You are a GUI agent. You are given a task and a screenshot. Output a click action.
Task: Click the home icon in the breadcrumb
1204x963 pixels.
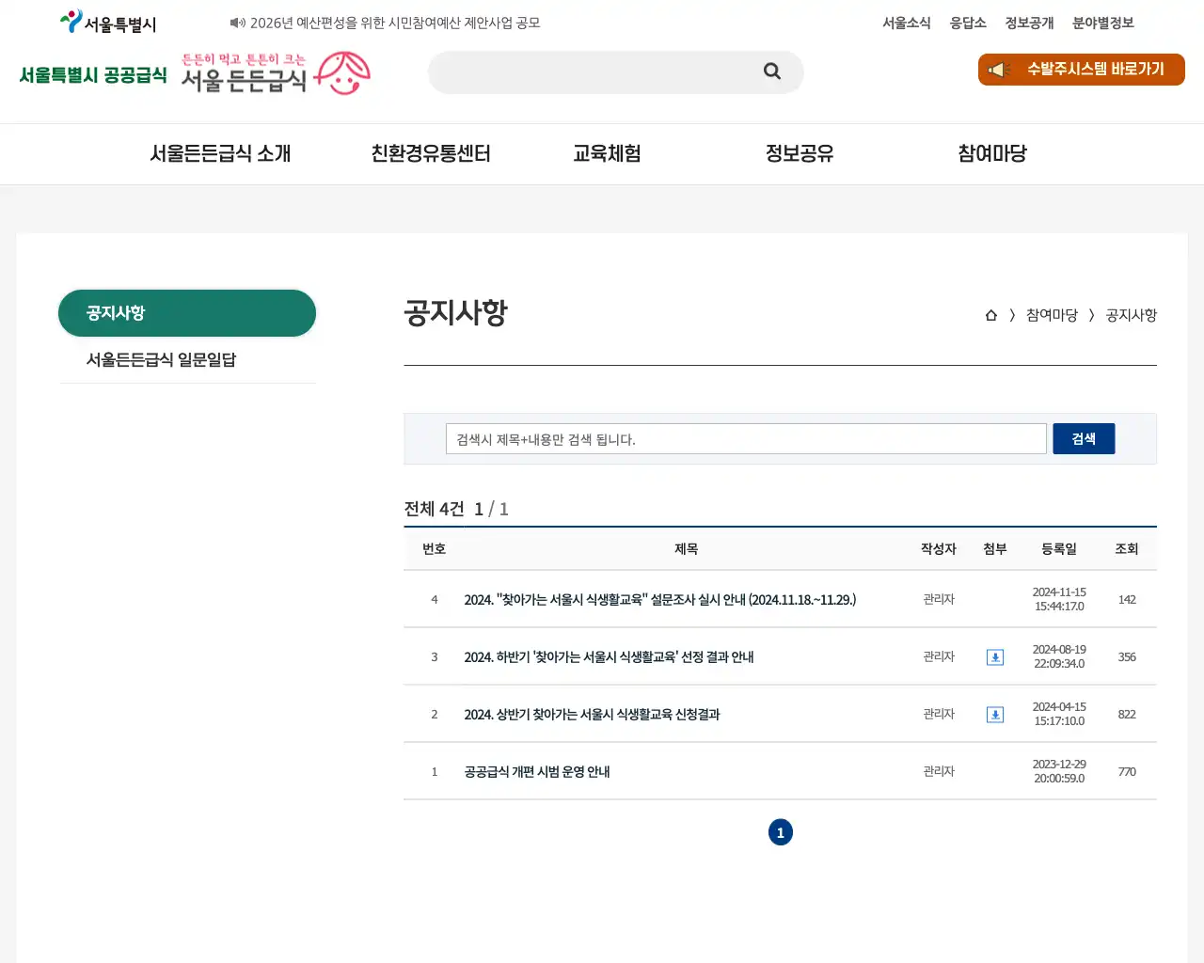pyautogui.click(x=990, y=315)
